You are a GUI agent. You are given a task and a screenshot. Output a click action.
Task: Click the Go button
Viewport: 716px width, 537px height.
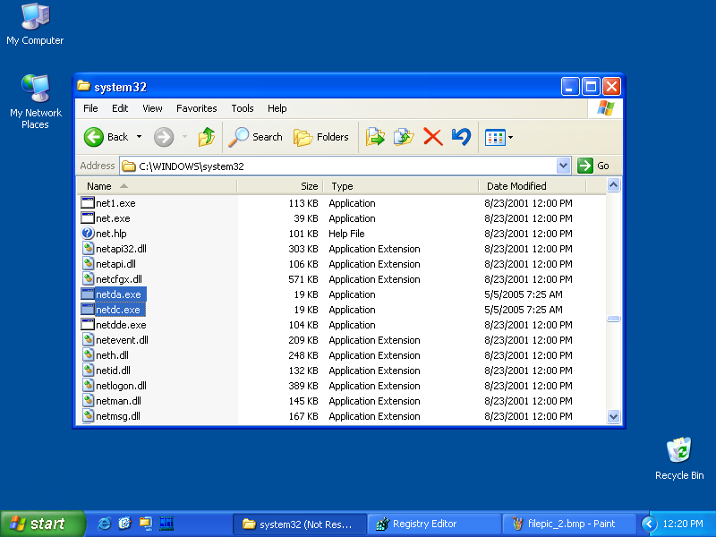pos(593,166)
